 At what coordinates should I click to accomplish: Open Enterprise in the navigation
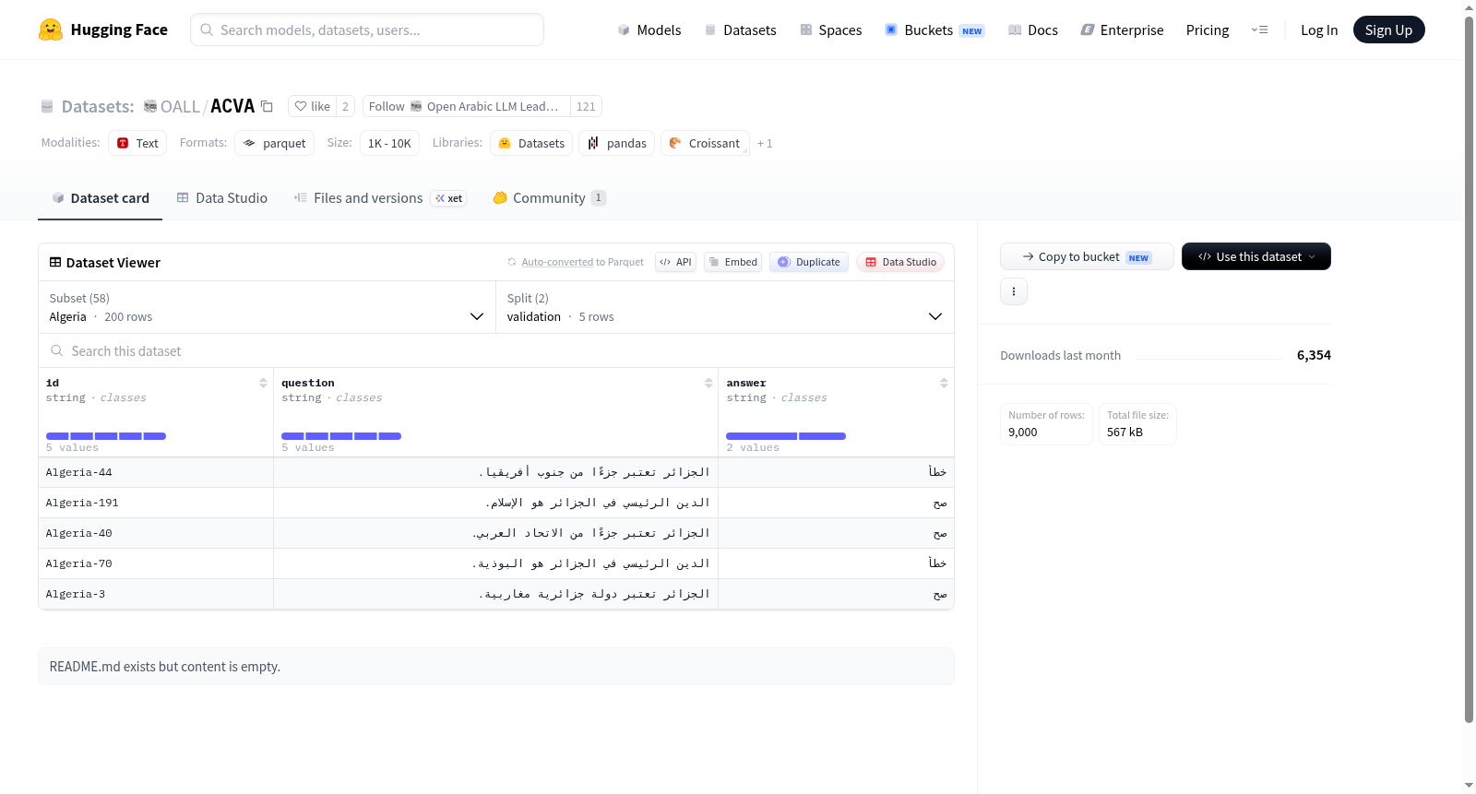pyautogui.click(x=1122, y=30)
